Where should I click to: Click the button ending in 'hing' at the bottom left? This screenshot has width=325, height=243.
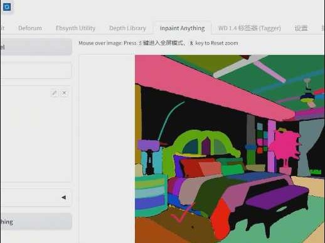pos(36,222)
